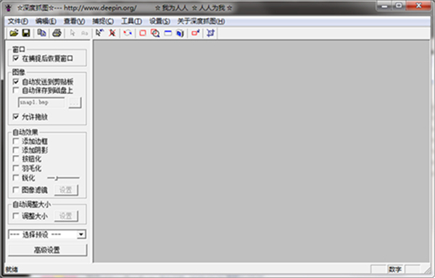Image resolution: width=435 pixels, height=278 pixels.
Task: Click the cursor with red X icon
Action: click(x=112, y=33)
